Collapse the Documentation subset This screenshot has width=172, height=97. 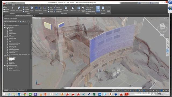point(5,37)
